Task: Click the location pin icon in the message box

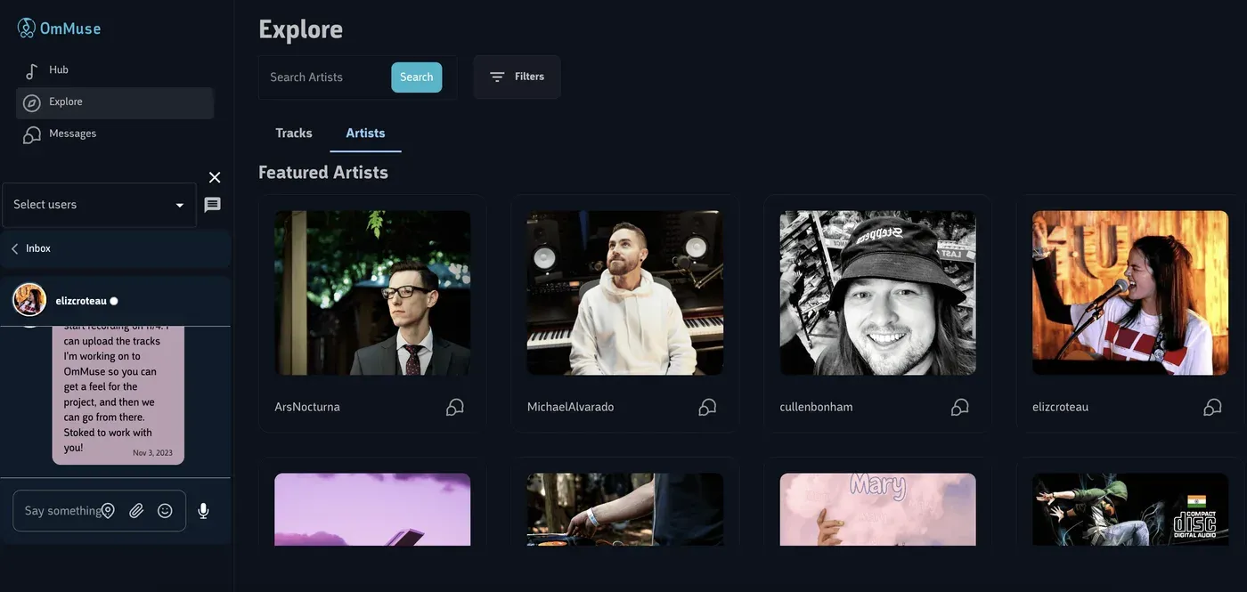Action: pos(108,511)
